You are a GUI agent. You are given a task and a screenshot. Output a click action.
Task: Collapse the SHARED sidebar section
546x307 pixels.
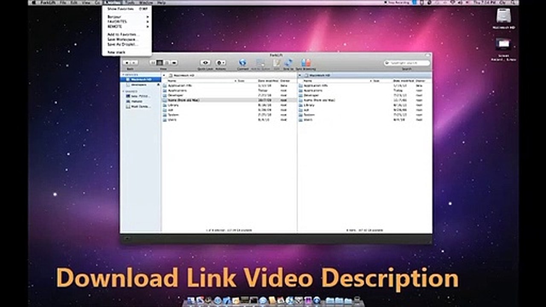123,91
